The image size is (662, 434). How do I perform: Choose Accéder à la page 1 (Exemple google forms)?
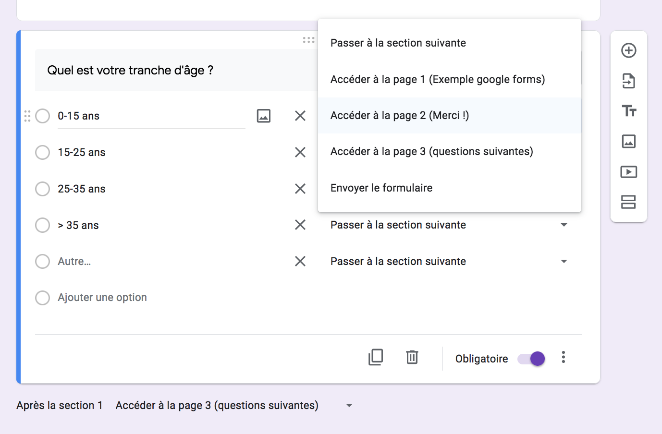pyautogui.click(x=450, y=79)
